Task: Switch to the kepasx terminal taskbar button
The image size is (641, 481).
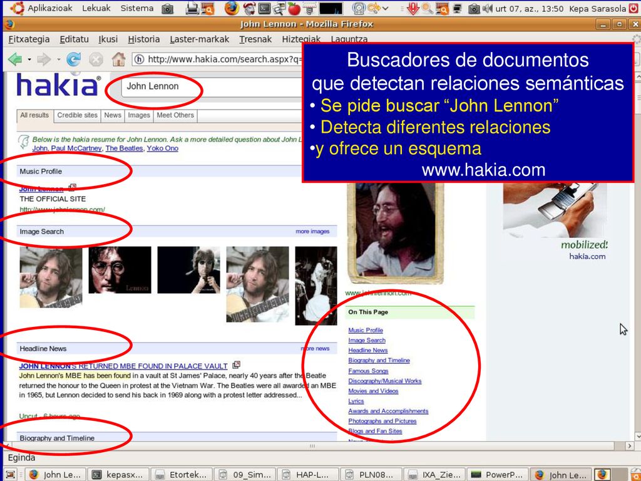Action: (x=118, y=475)
